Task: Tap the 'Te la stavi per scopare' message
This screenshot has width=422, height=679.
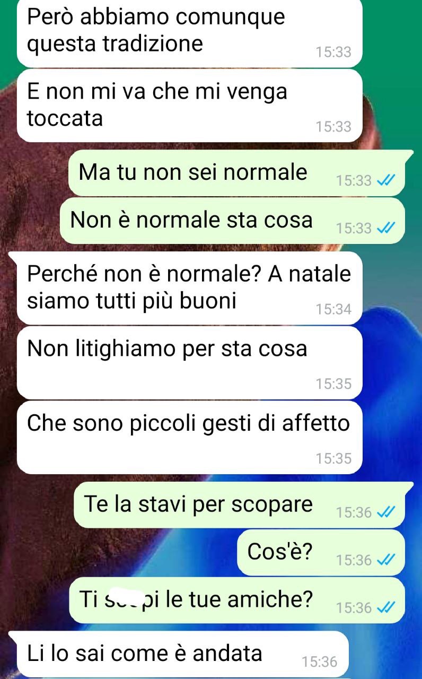Action: tap(243, 505)
